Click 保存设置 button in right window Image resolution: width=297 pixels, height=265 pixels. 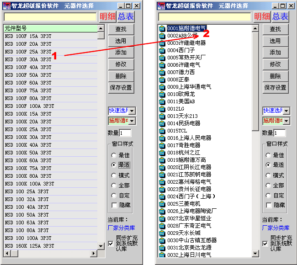(x=275, y=87)
